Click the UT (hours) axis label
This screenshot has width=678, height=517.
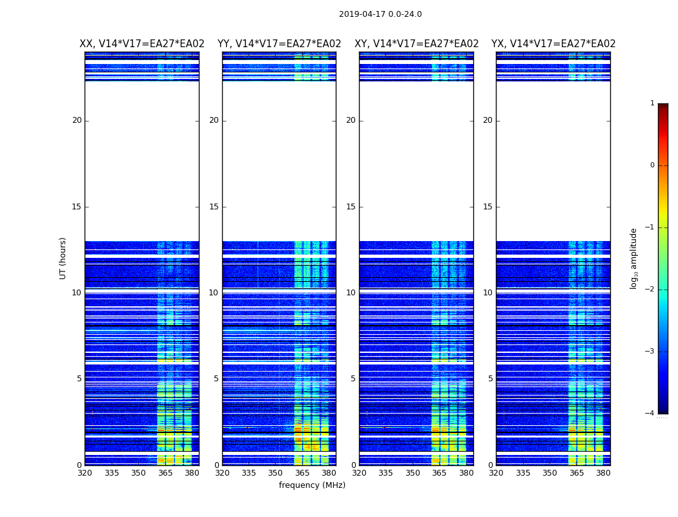pyautogui.click(x=63, y=258)
